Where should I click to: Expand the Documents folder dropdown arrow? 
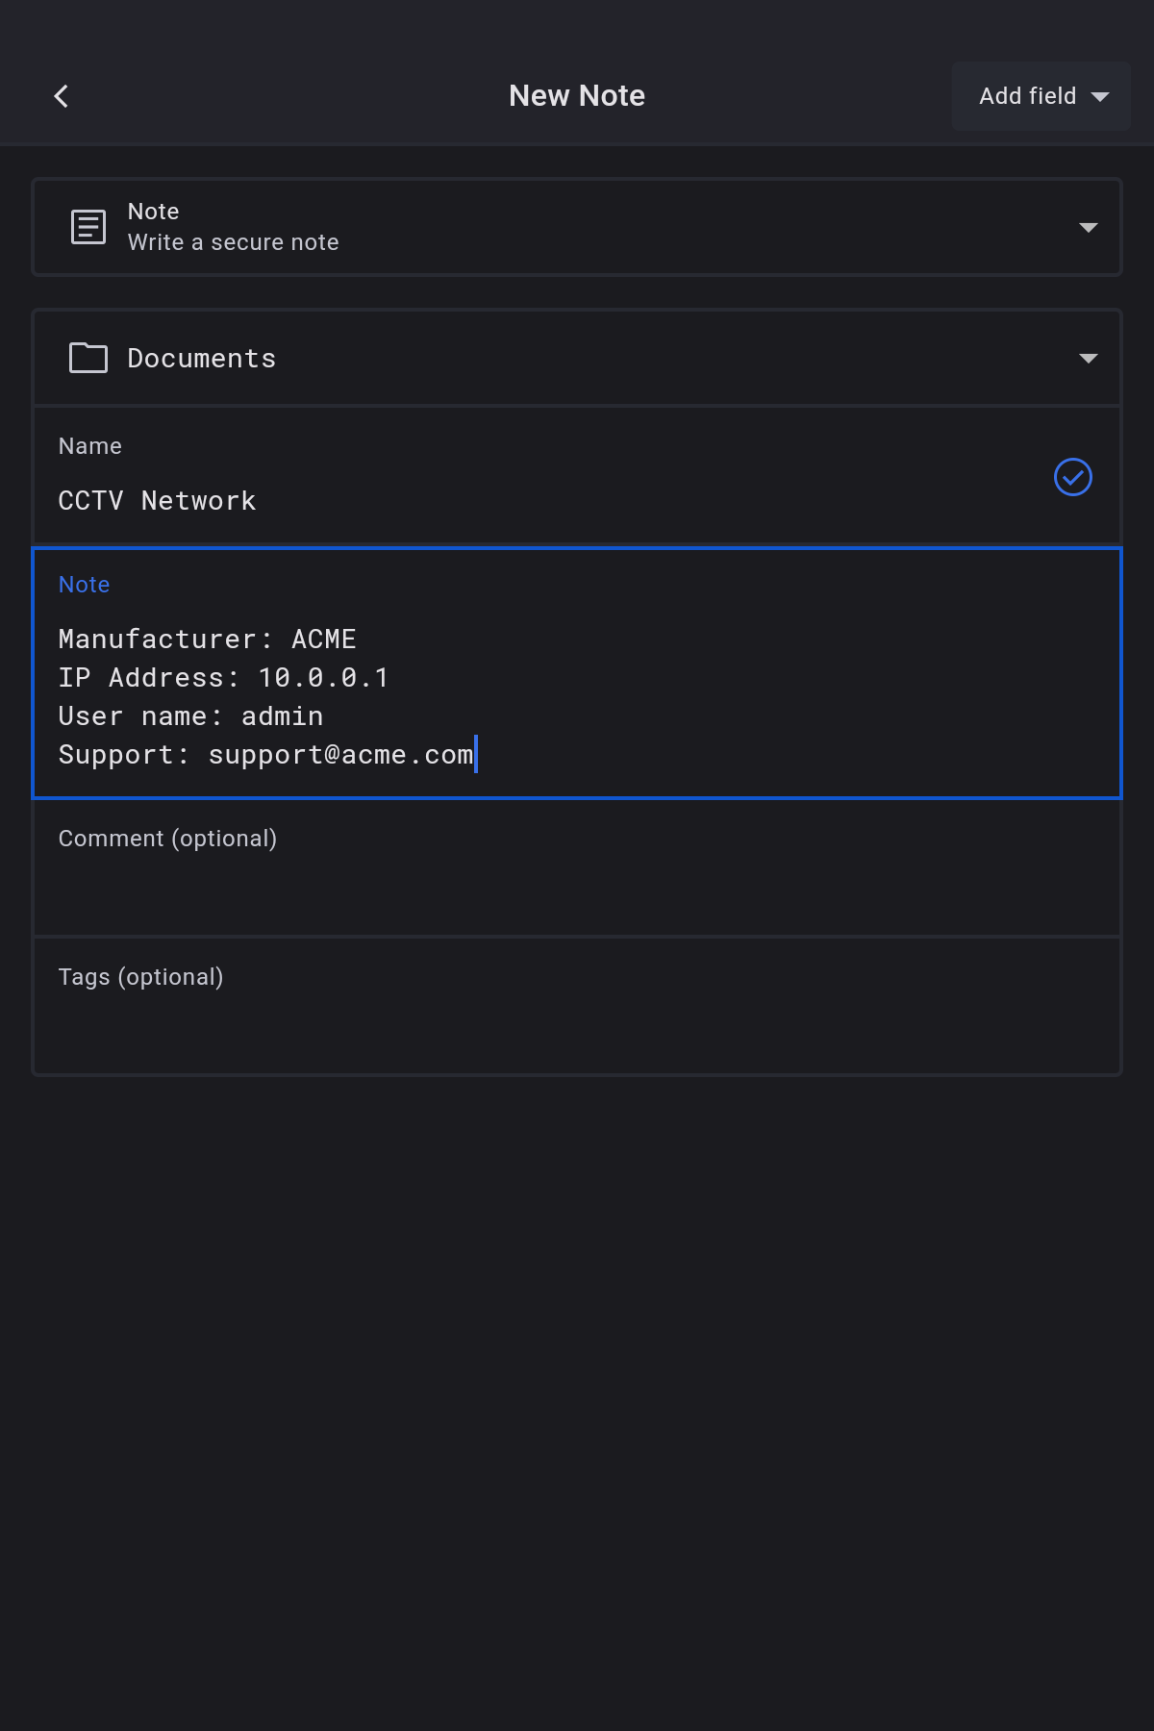tap(1088, 359)
